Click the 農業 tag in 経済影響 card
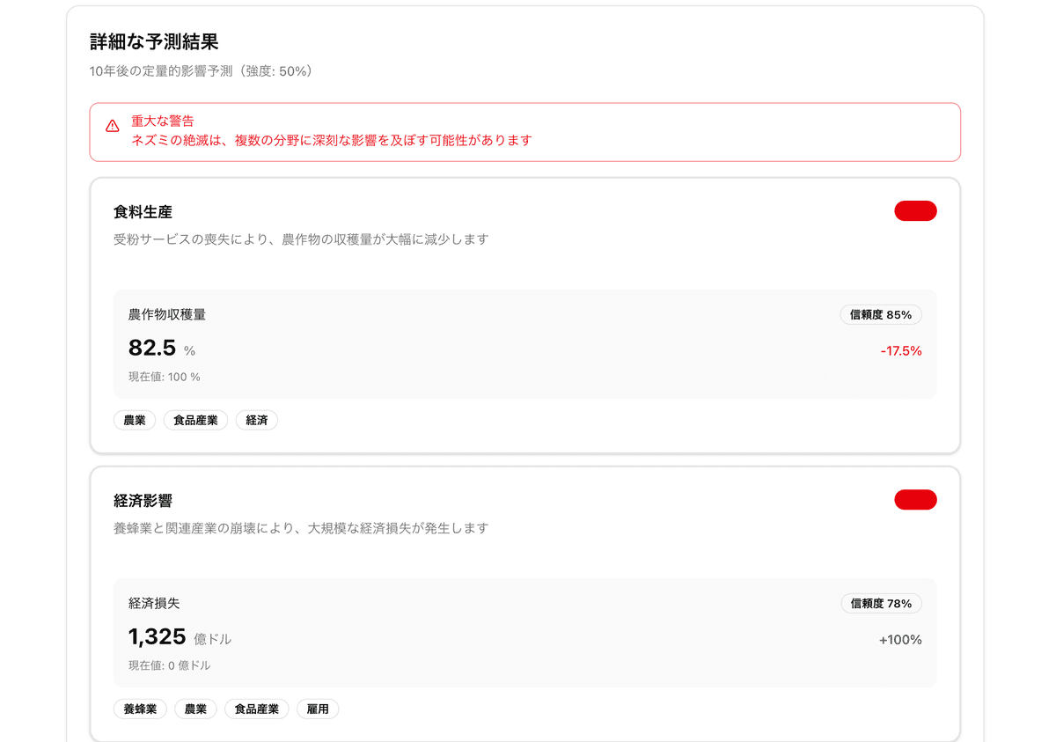This screenshot has width=1056, height=742. 195,709
